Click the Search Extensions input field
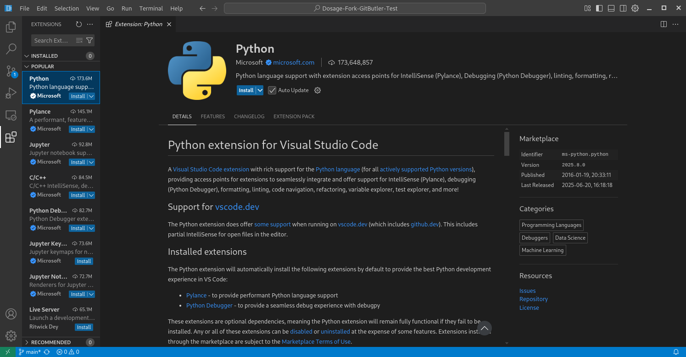Screen dimensions: 686x357 pyautogui.click(x=52, y=40)
